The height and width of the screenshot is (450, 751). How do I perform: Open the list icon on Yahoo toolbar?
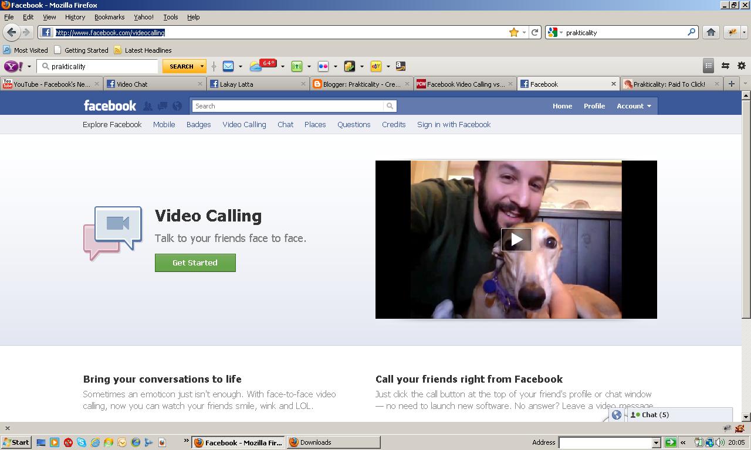coord(709,66)
